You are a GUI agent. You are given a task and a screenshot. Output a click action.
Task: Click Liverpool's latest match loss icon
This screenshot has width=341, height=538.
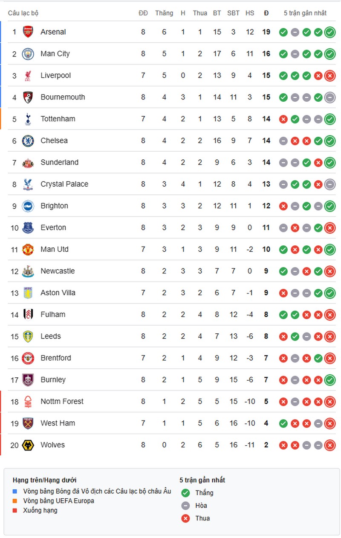coord(329,76)
